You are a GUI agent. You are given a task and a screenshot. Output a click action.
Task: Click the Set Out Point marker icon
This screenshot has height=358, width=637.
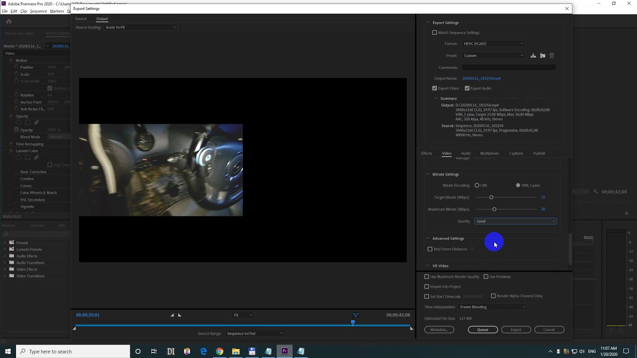(180, 315)
